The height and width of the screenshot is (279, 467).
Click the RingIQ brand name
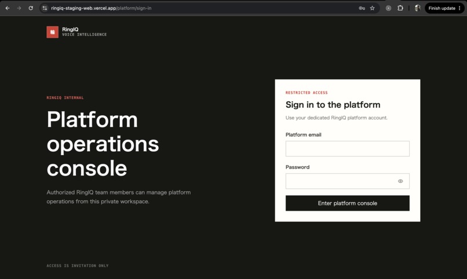click(70, 29)
